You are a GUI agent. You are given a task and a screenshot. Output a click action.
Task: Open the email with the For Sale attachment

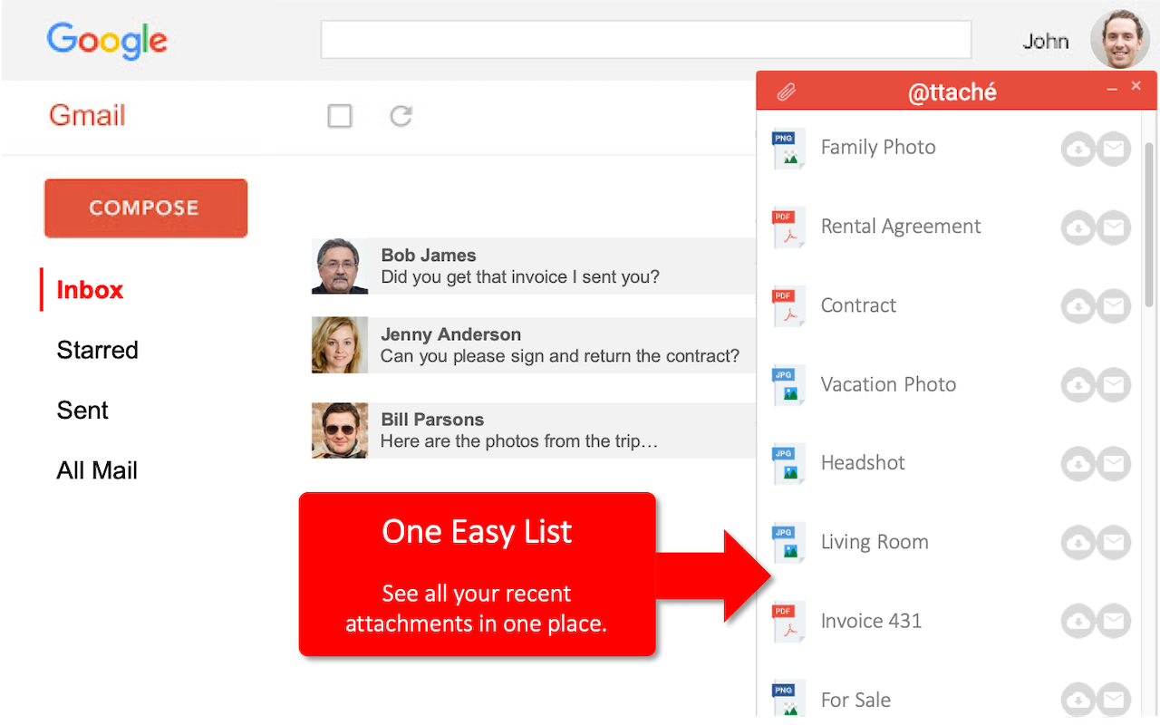[x=1114, y=699]
